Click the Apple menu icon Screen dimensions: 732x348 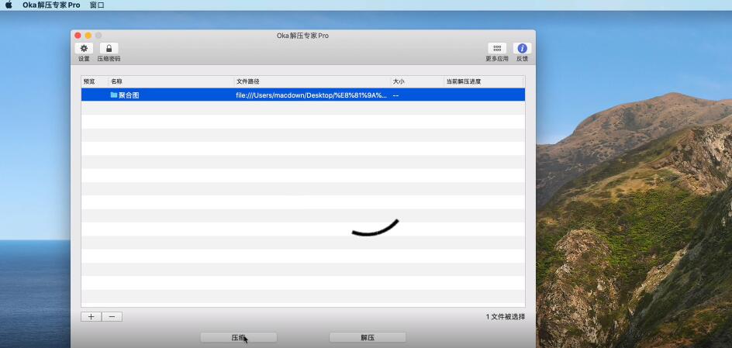(x=9, y=5)
